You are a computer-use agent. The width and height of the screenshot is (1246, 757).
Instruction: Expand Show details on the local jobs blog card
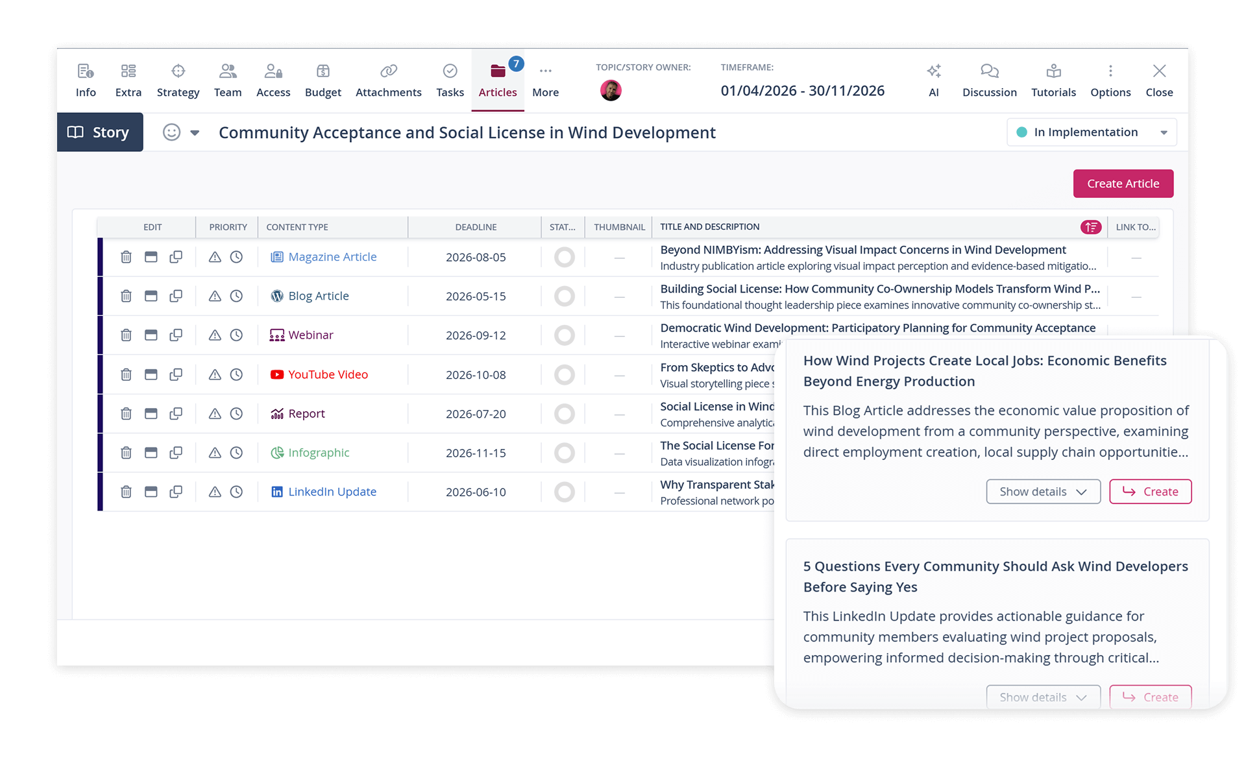tap(1042, 491)
